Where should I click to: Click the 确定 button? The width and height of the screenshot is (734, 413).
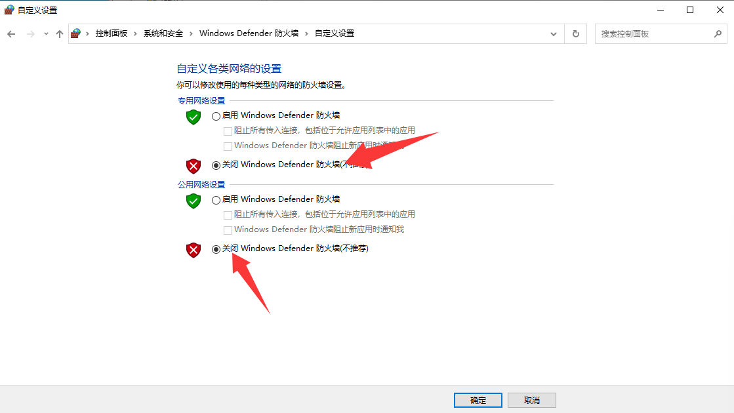478,401
